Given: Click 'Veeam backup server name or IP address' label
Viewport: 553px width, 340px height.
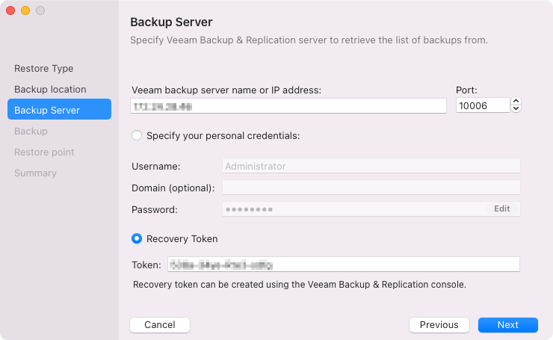Looking at the screenshot, I should click(x=226, y=90).
